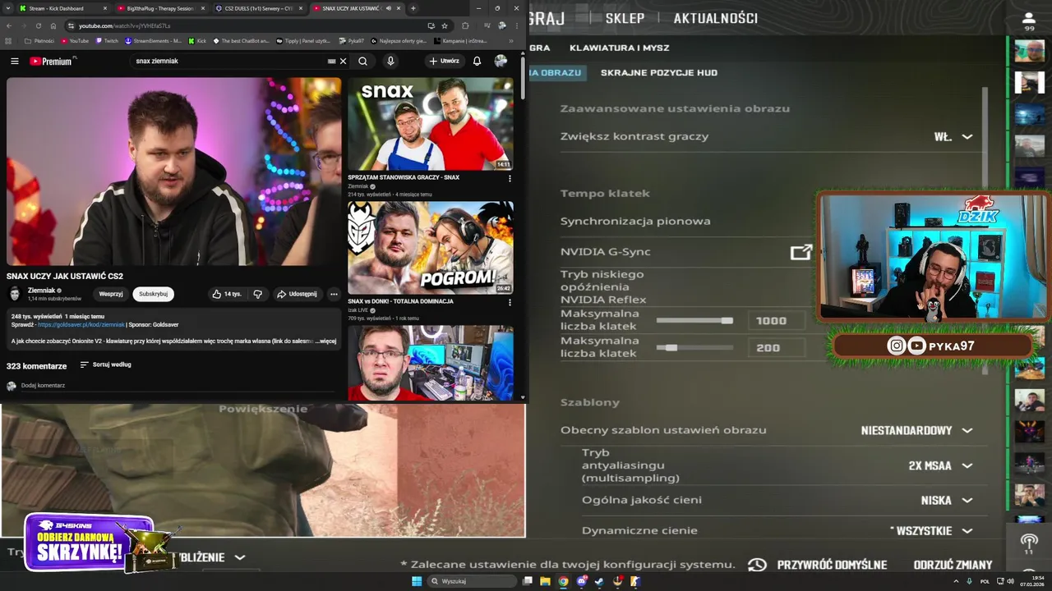The image size is (1052, 591).
Task: Show hidden system tray icons
Action: (957, 581)
